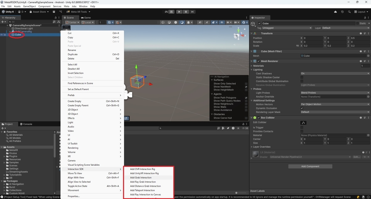Switch to the Game tab
Image resolution: width=371 pixels, height=199 pixels.
(86, 18)
